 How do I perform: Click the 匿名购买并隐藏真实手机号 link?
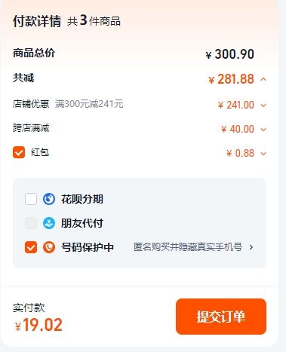(x=188, y=247)
